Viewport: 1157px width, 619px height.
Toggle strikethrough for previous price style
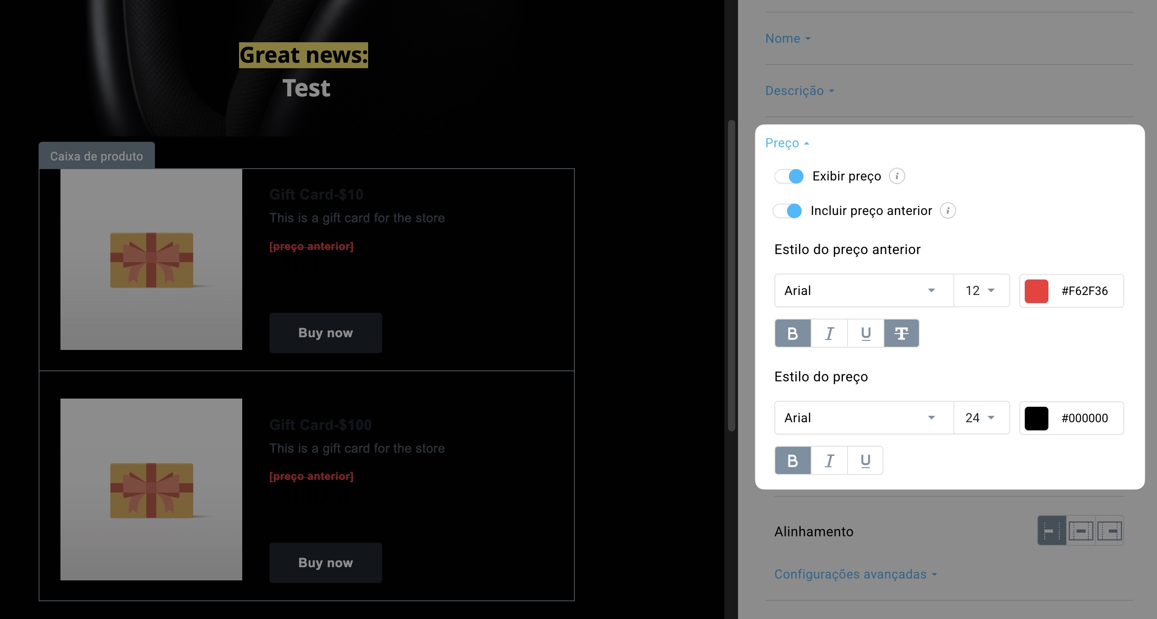tap(901, 333)
